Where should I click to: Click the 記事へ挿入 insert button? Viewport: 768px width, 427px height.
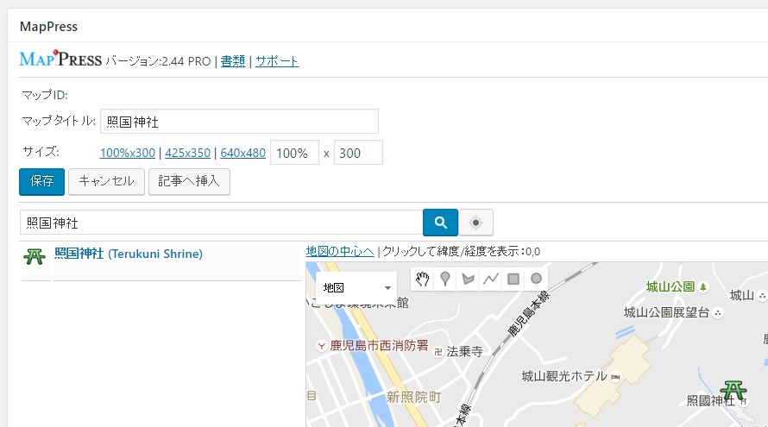click(189, 182)
